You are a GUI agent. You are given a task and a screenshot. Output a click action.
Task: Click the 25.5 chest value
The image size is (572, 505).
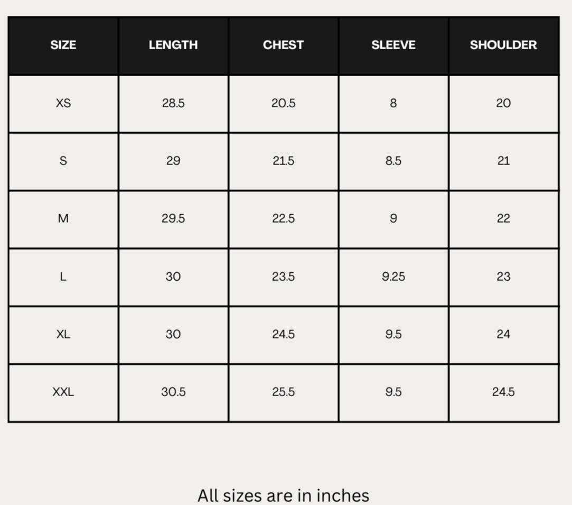click(x=284, y=392)
